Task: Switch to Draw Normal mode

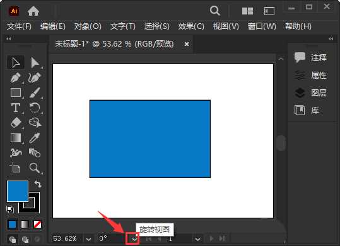Action: [13, 239]
